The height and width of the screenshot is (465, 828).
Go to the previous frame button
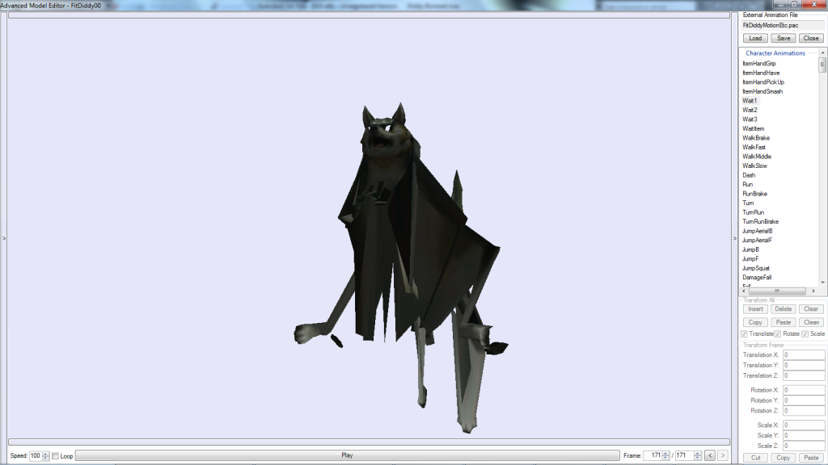pyautogui.click(x=710, y=455)
